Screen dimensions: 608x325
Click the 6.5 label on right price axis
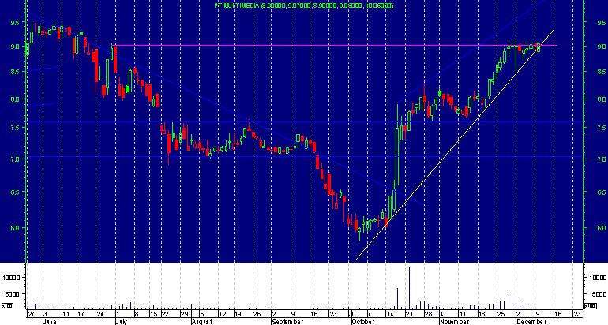pyautogui.click(x=602, y=192)
